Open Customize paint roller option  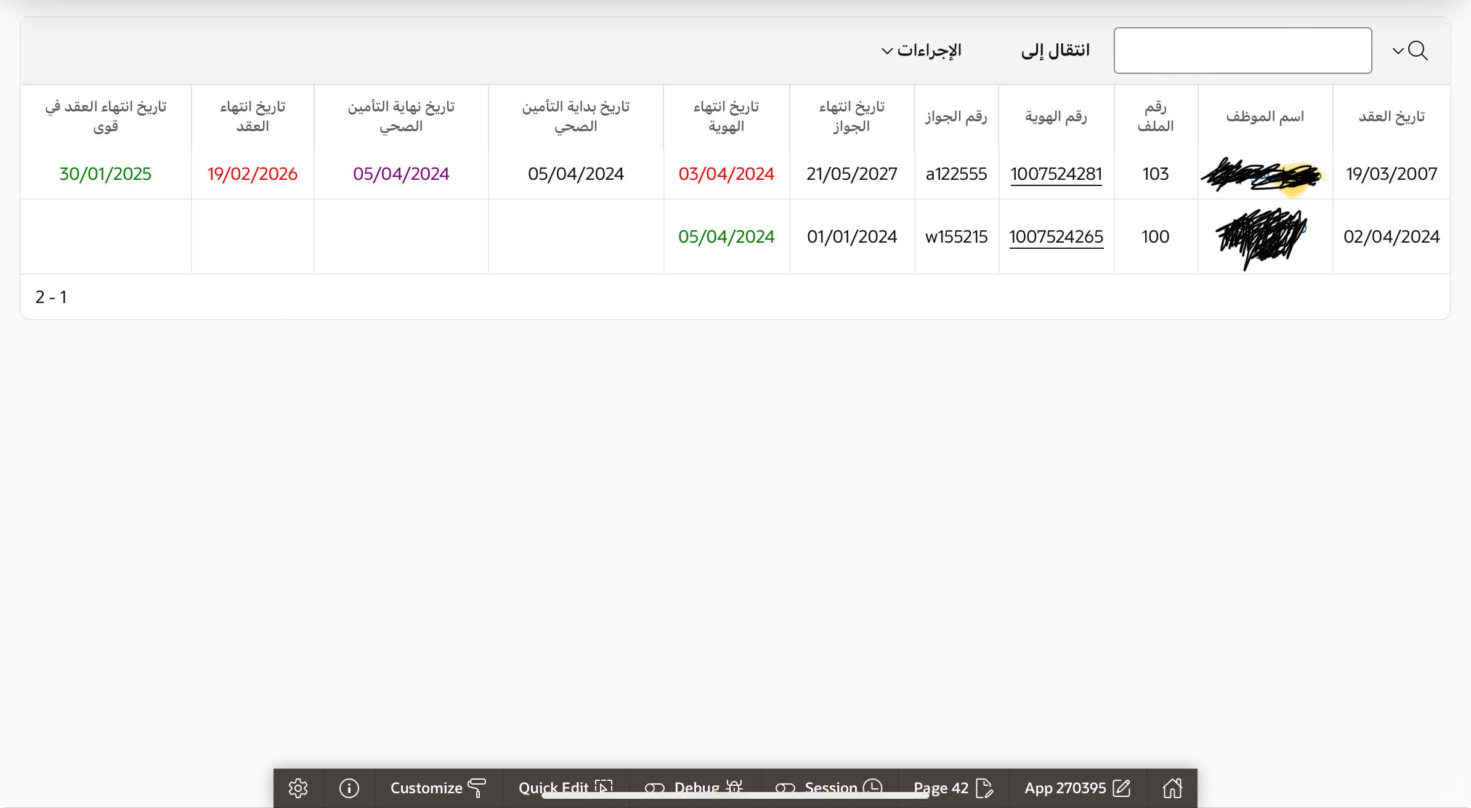click(477, 787)
